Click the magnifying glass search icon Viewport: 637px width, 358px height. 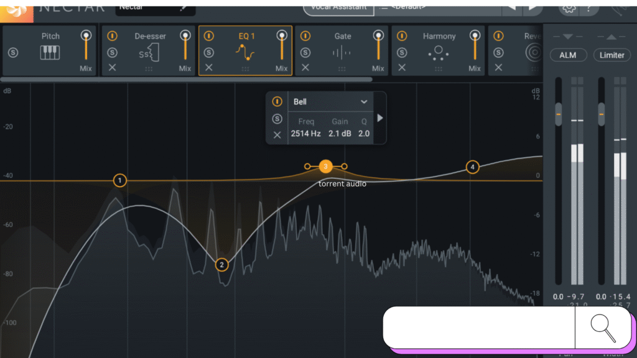click(603, 328)
